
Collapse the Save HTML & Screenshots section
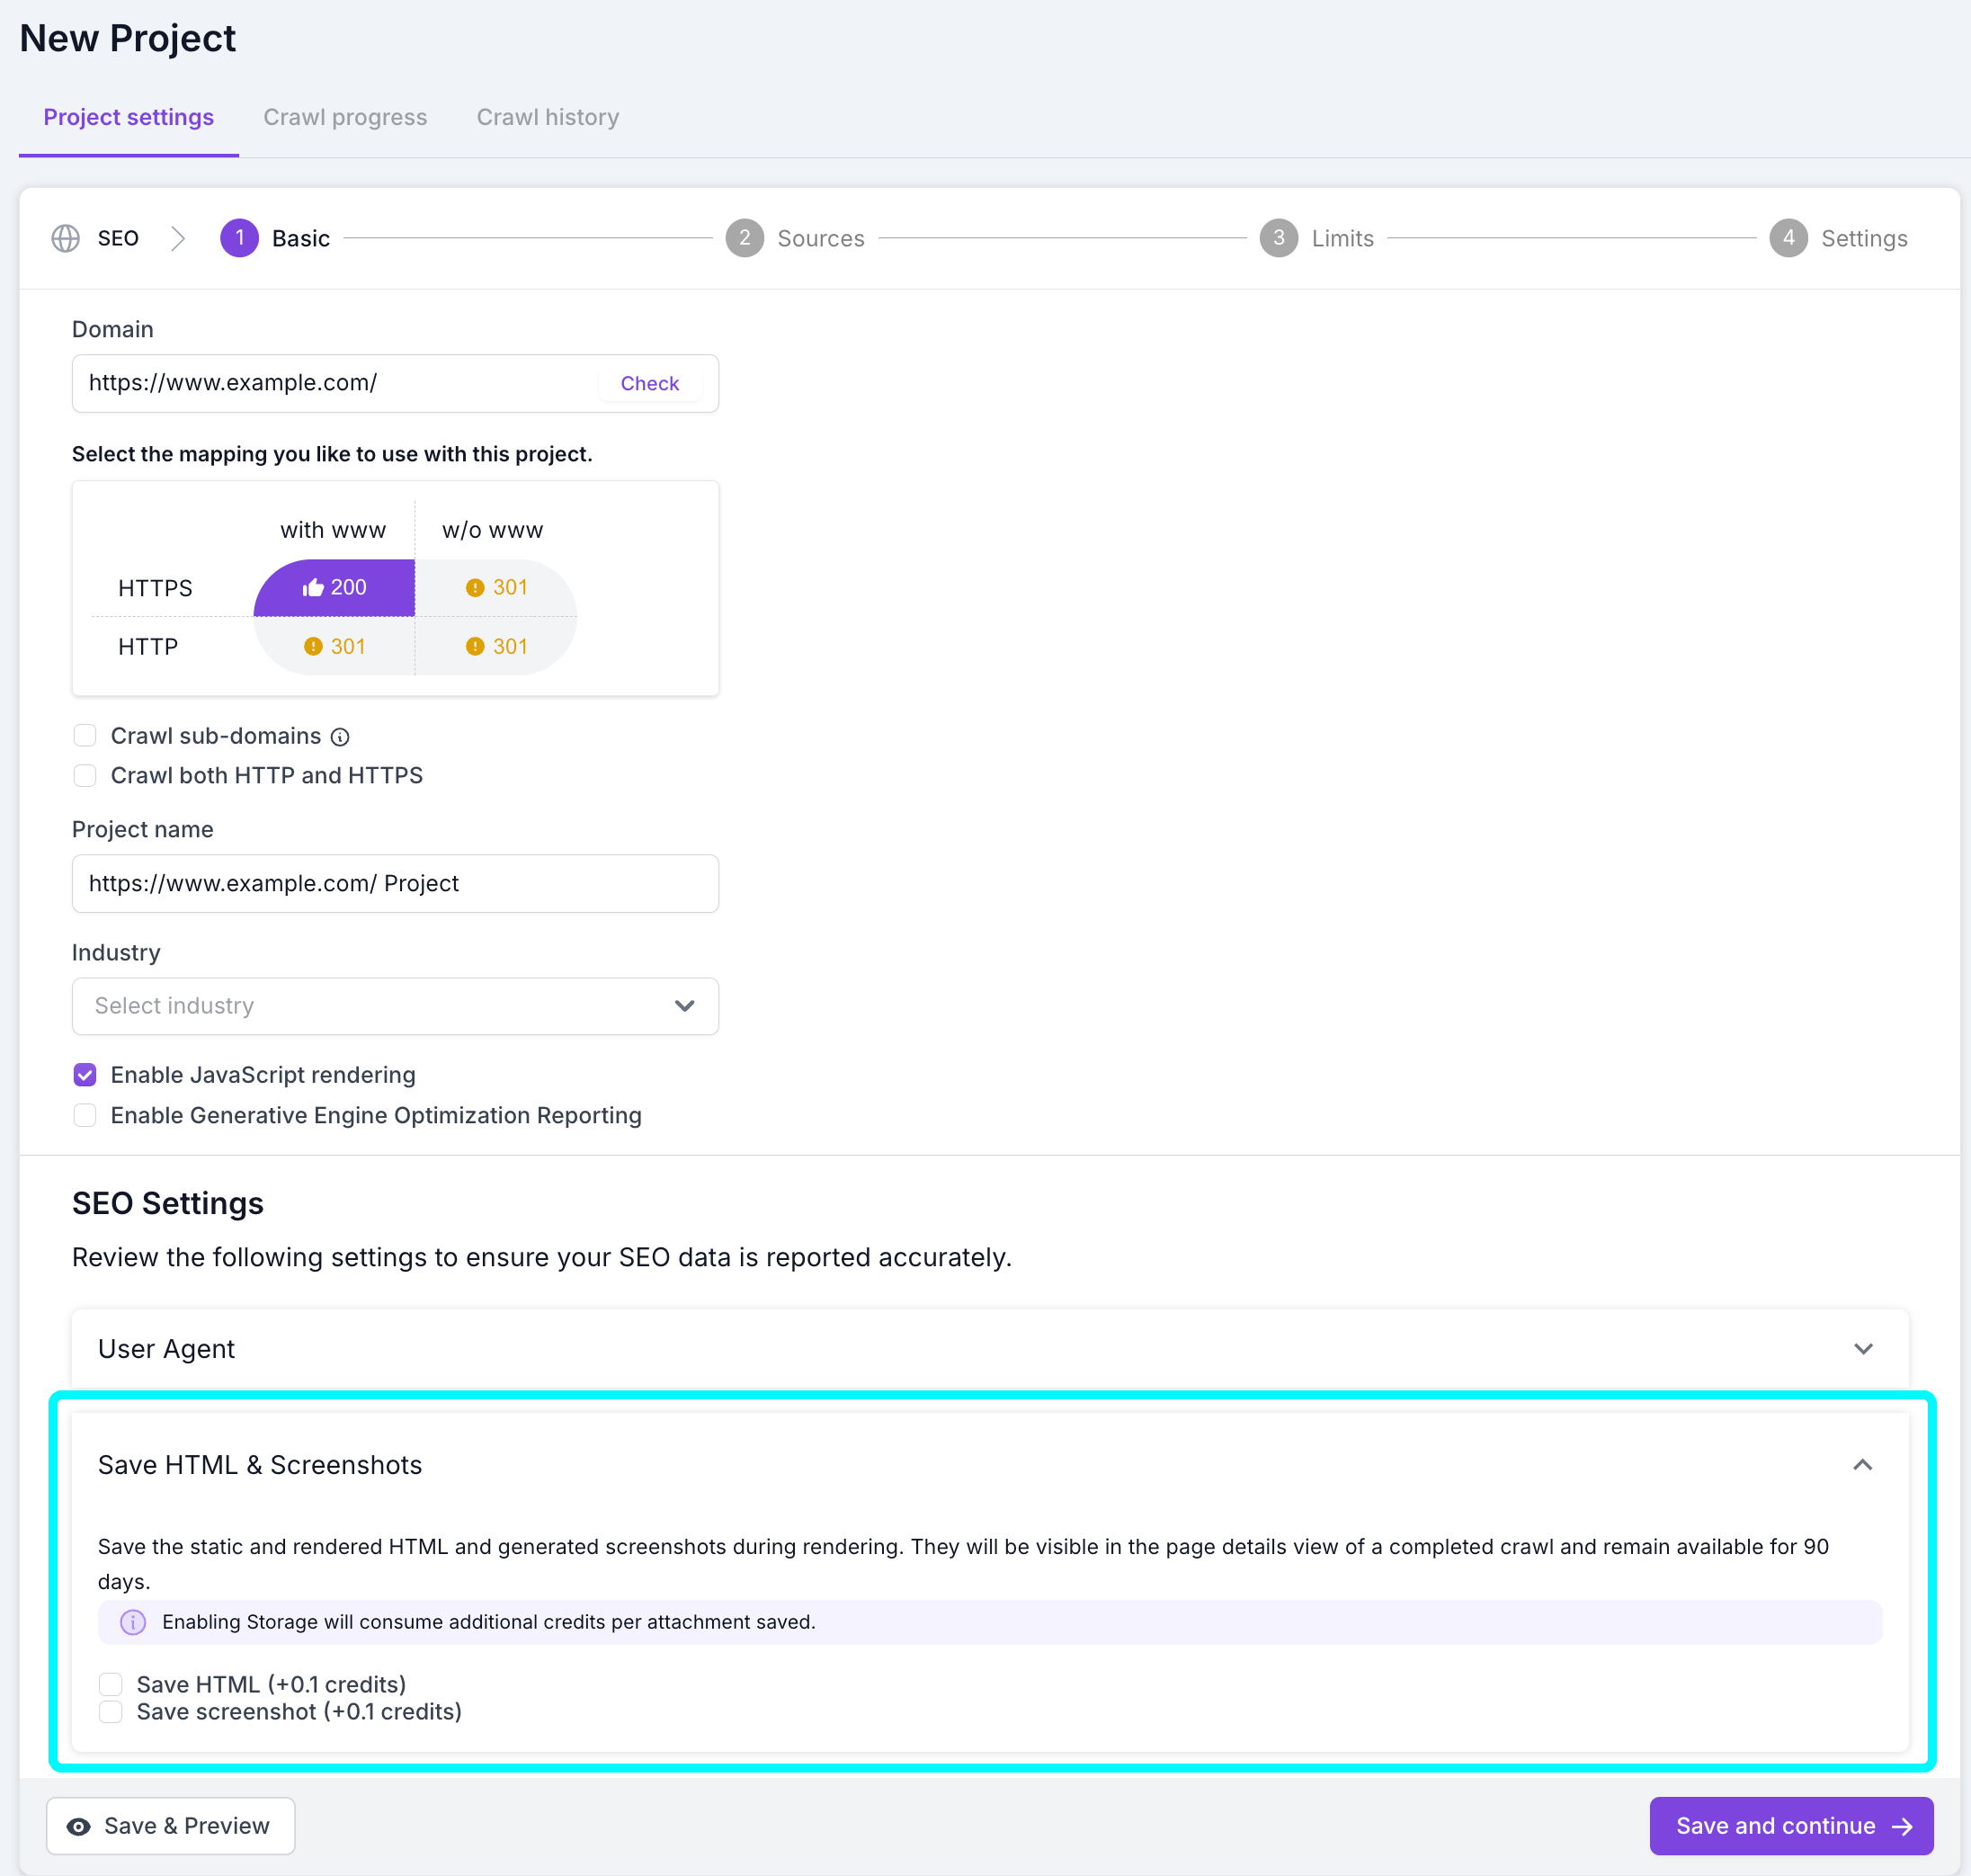pyautogui.click(x=1862, y=1465)
